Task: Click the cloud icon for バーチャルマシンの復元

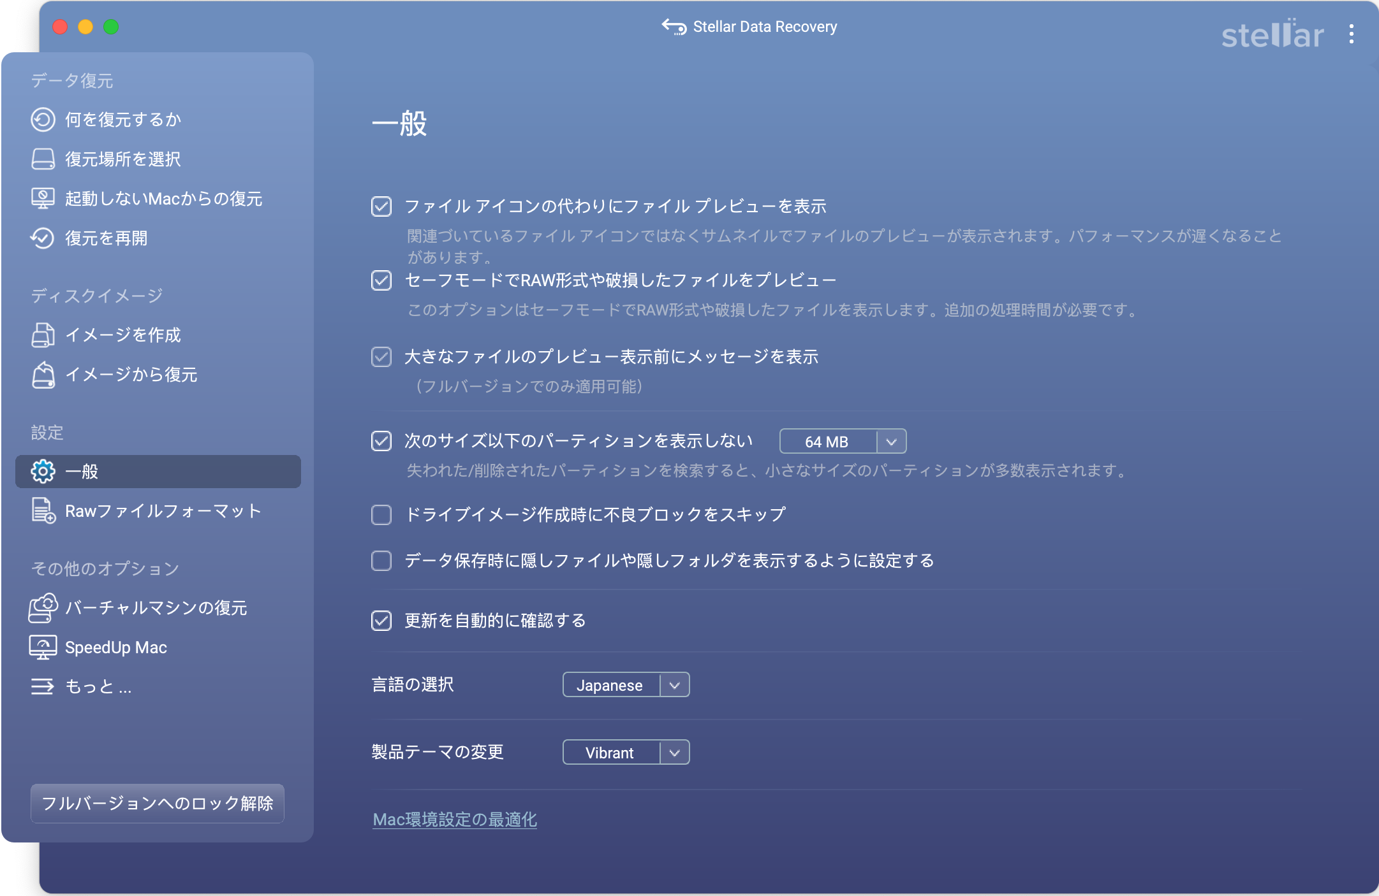Action: [x=43, y=608]
